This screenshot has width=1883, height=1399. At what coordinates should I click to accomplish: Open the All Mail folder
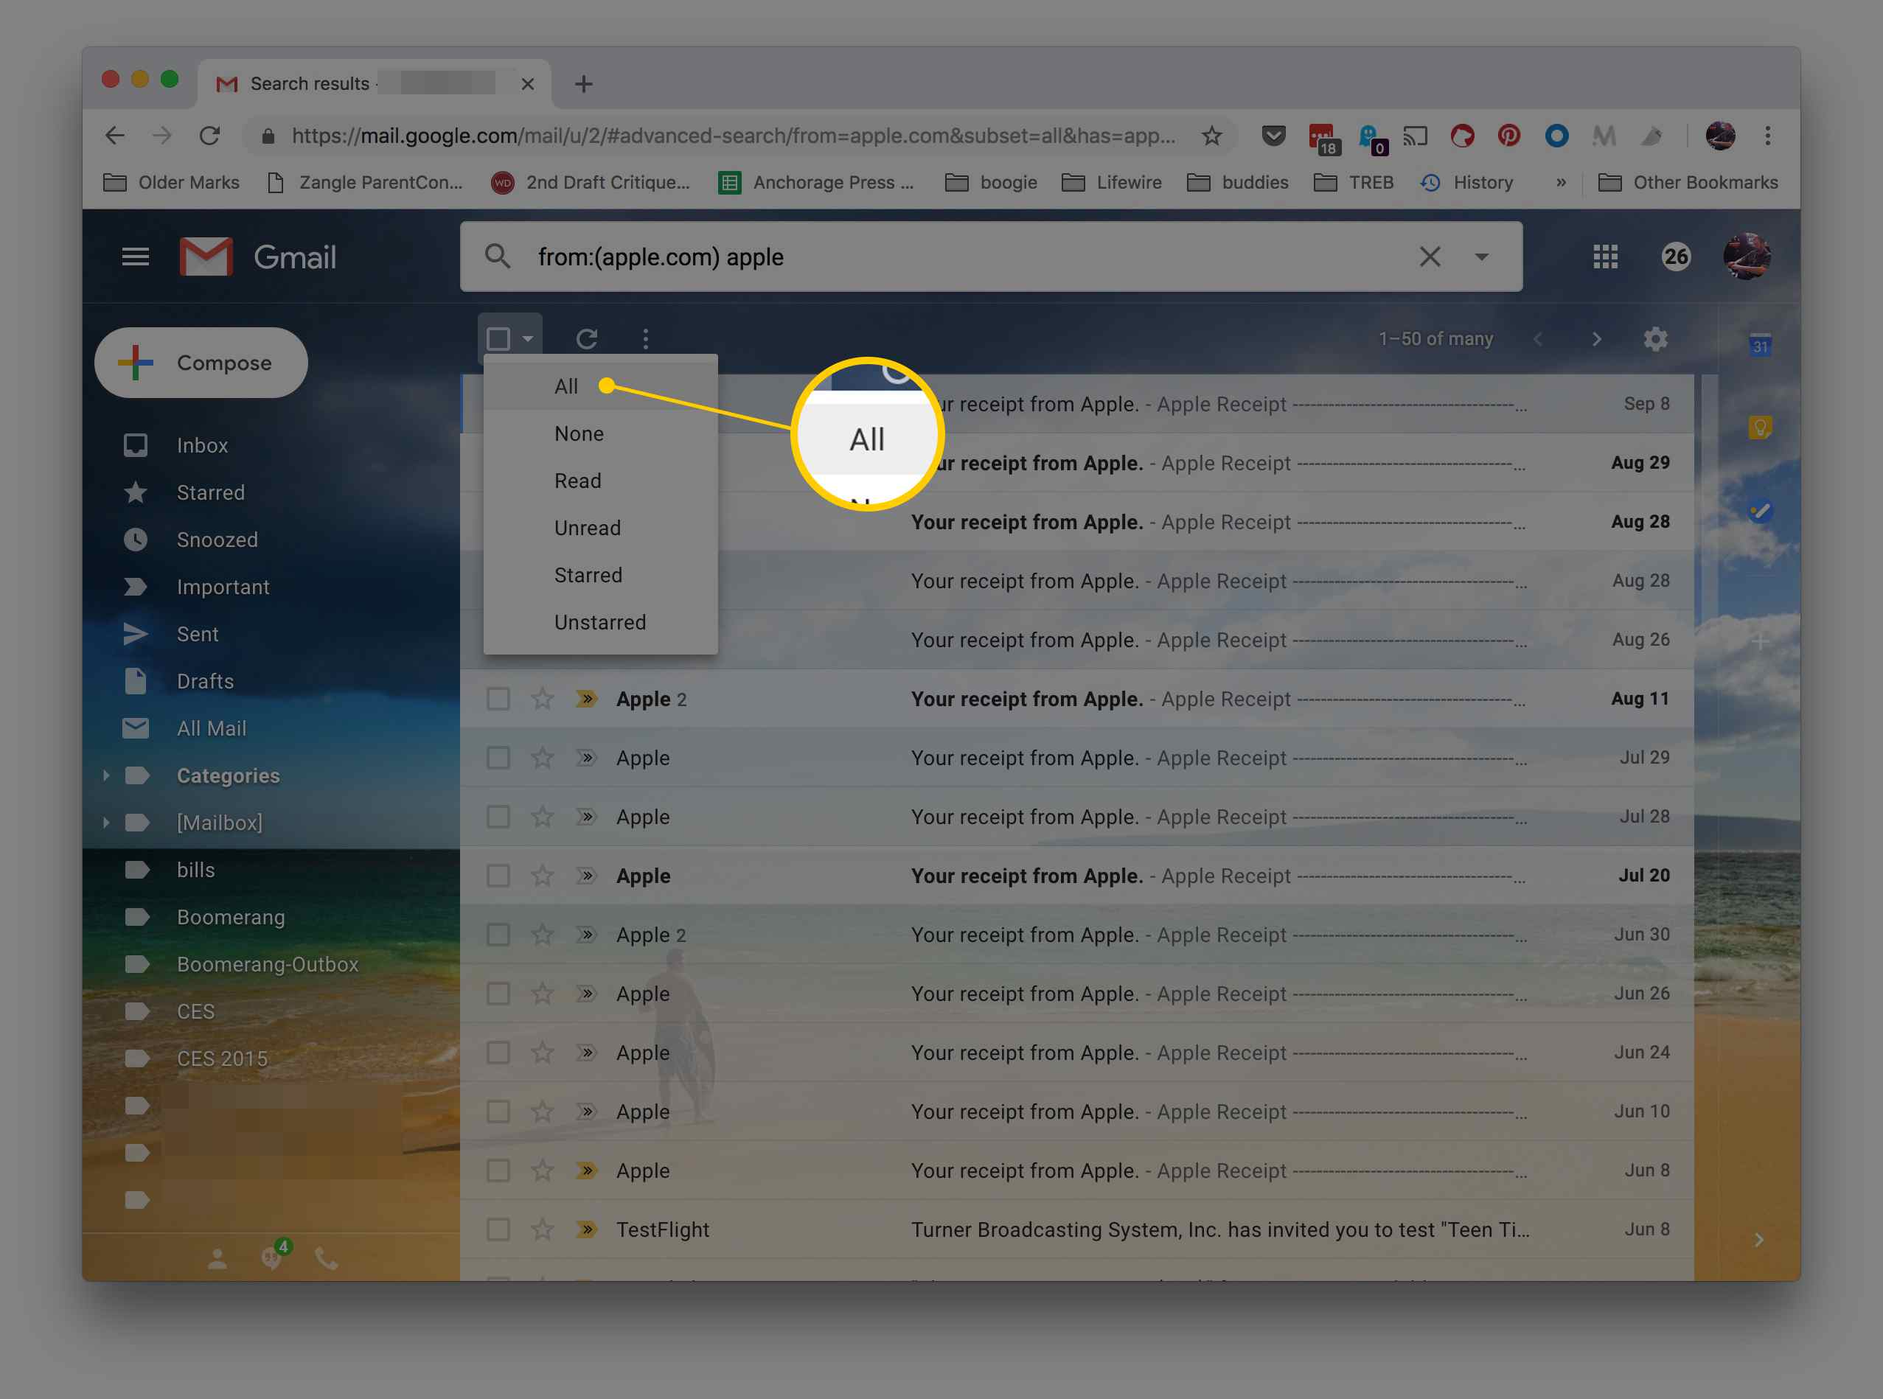point(212,728)
